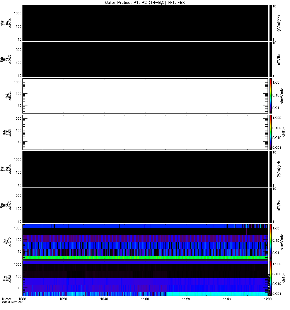Click the "thb fbk scm1" panel label
Viewport: 290px width, 310px height.
[x=7, y=133]
